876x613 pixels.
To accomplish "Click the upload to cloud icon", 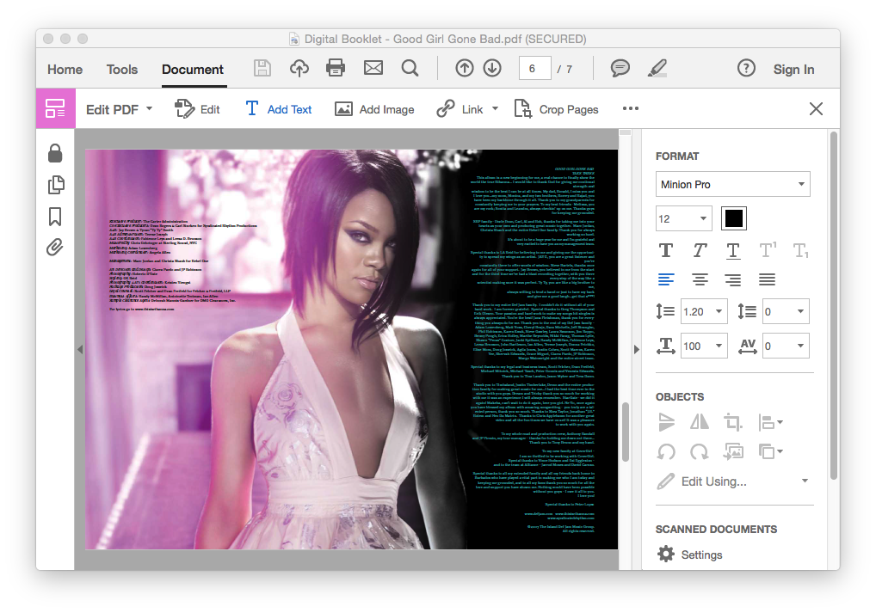I will 299,69.
